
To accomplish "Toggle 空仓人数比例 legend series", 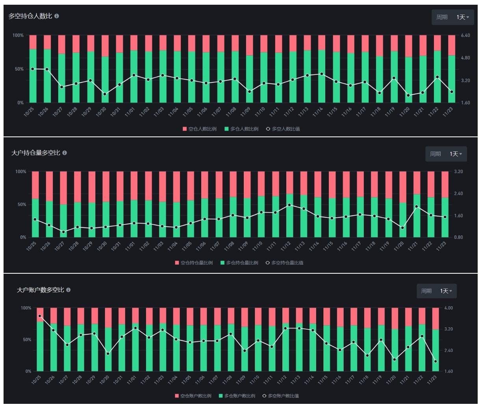I will [199, 129].
